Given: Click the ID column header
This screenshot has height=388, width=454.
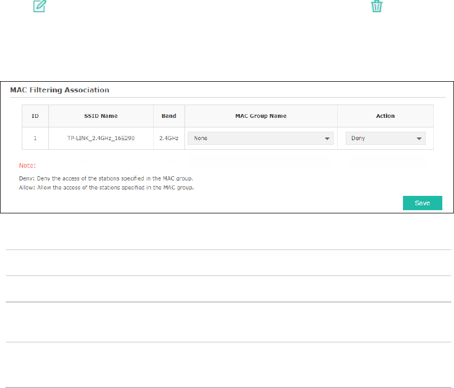Looking at the screenshot, I should [x=35, y=116].
